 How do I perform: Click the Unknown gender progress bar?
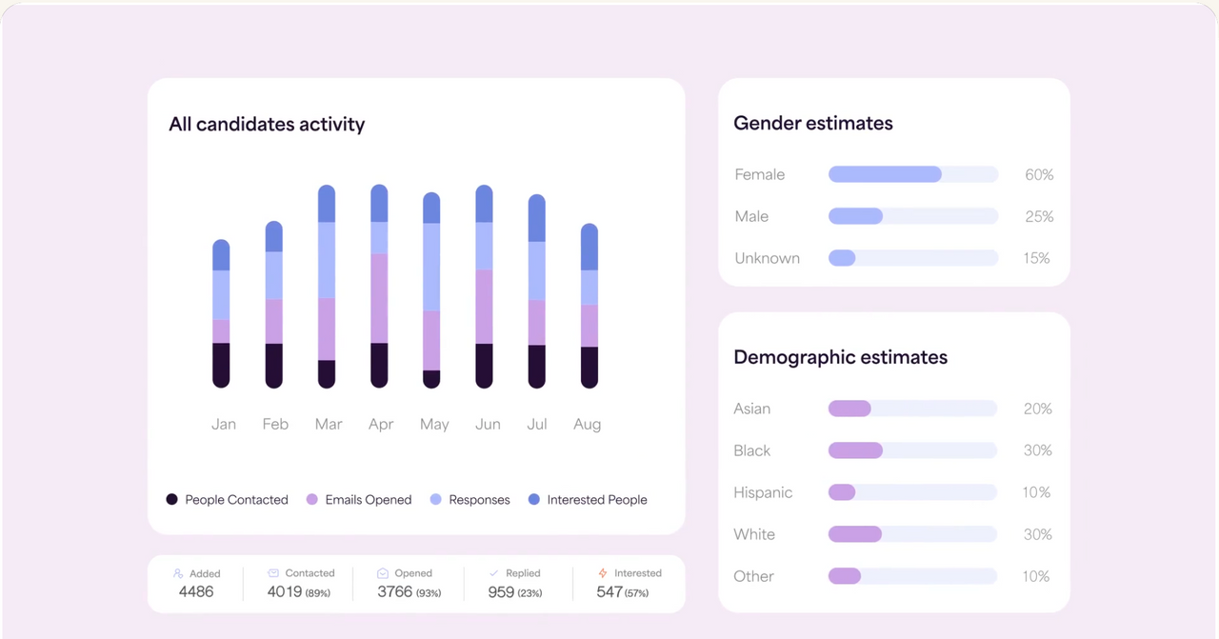point(912,258)
